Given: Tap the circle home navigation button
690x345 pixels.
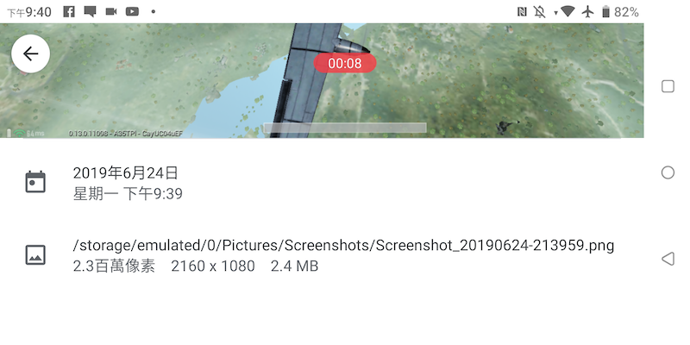Looking at the screenshot, I should [668, 172].
